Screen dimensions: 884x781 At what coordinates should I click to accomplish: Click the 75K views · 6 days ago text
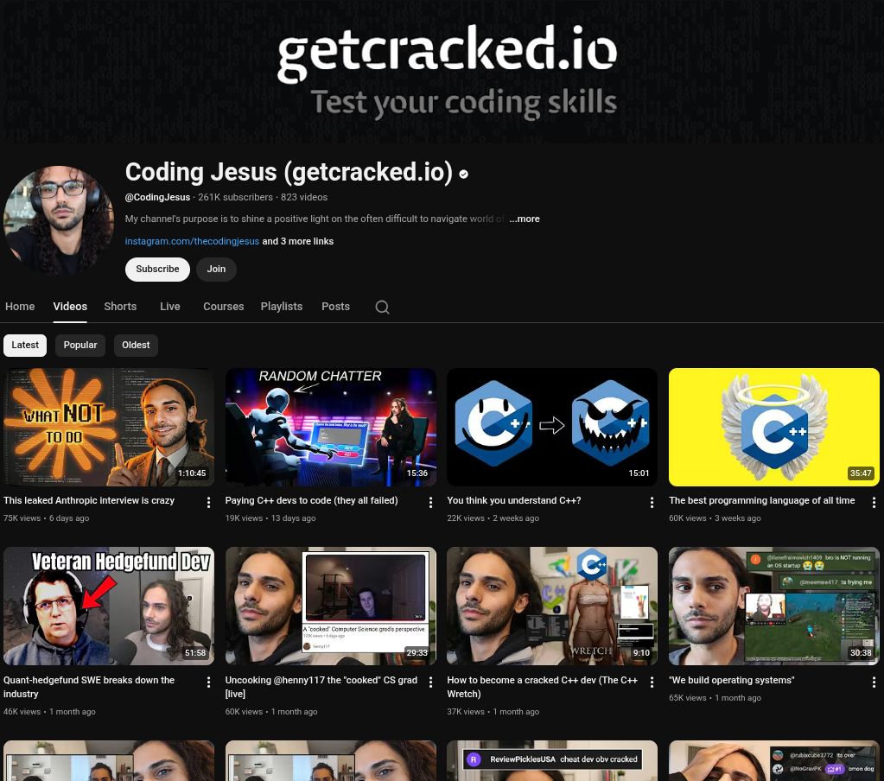pyautogui.click(x=46, y=517)
